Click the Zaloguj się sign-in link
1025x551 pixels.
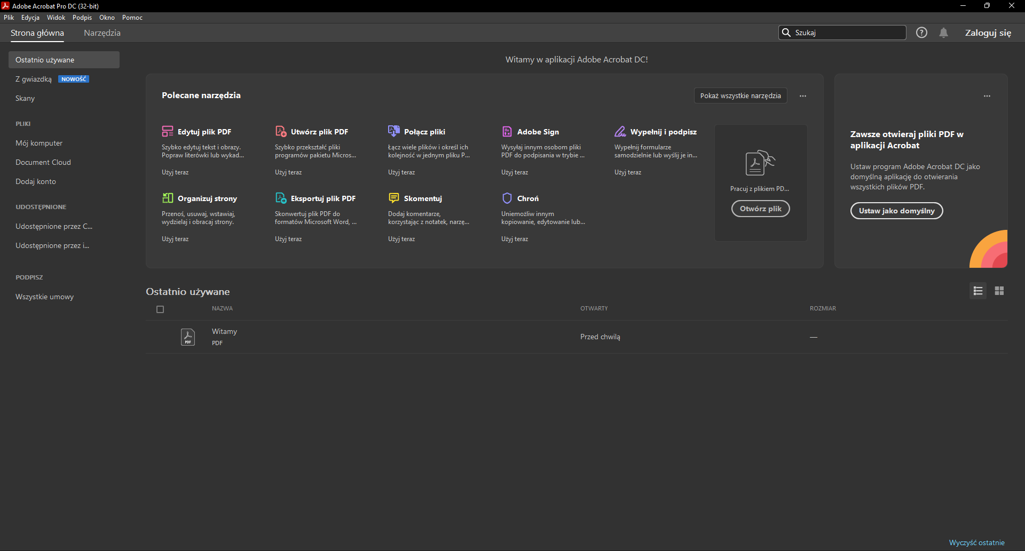coord(988,33)
